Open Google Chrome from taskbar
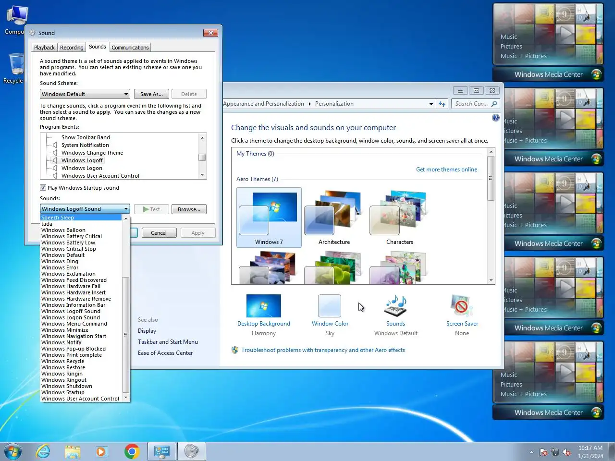This screenshot has width=615, height=461. tap(132, 451)
